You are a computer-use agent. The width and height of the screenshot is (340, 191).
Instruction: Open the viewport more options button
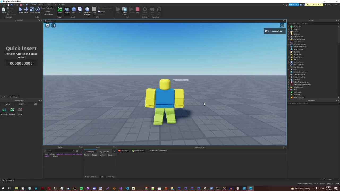[x=282, y=25]
